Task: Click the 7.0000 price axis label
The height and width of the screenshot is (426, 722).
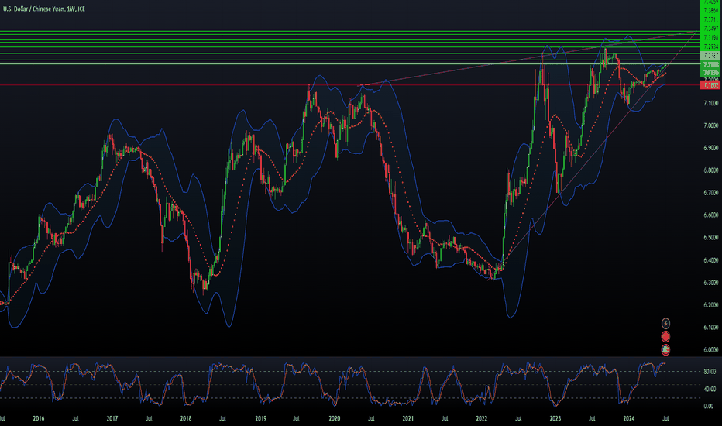Action: [x=710, y=125]
